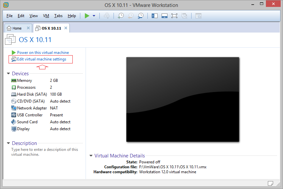Click the Hard Disk drive icon
Image resolution: width=283 pixels, height=189 pixels.
tap(14, 94)
